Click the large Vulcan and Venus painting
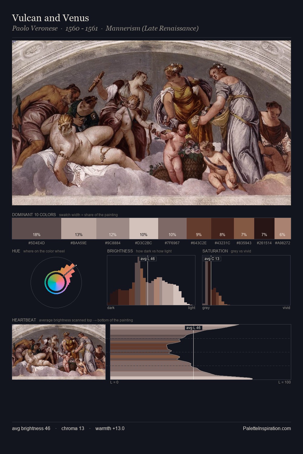 (151, 123)
